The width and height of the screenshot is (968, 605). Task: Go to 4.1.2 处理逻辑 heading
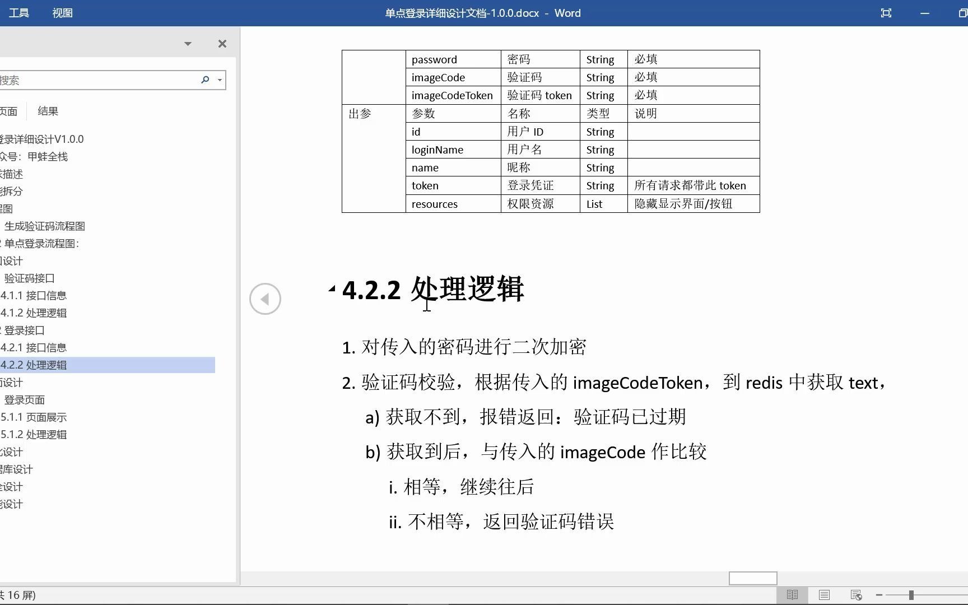34,313
